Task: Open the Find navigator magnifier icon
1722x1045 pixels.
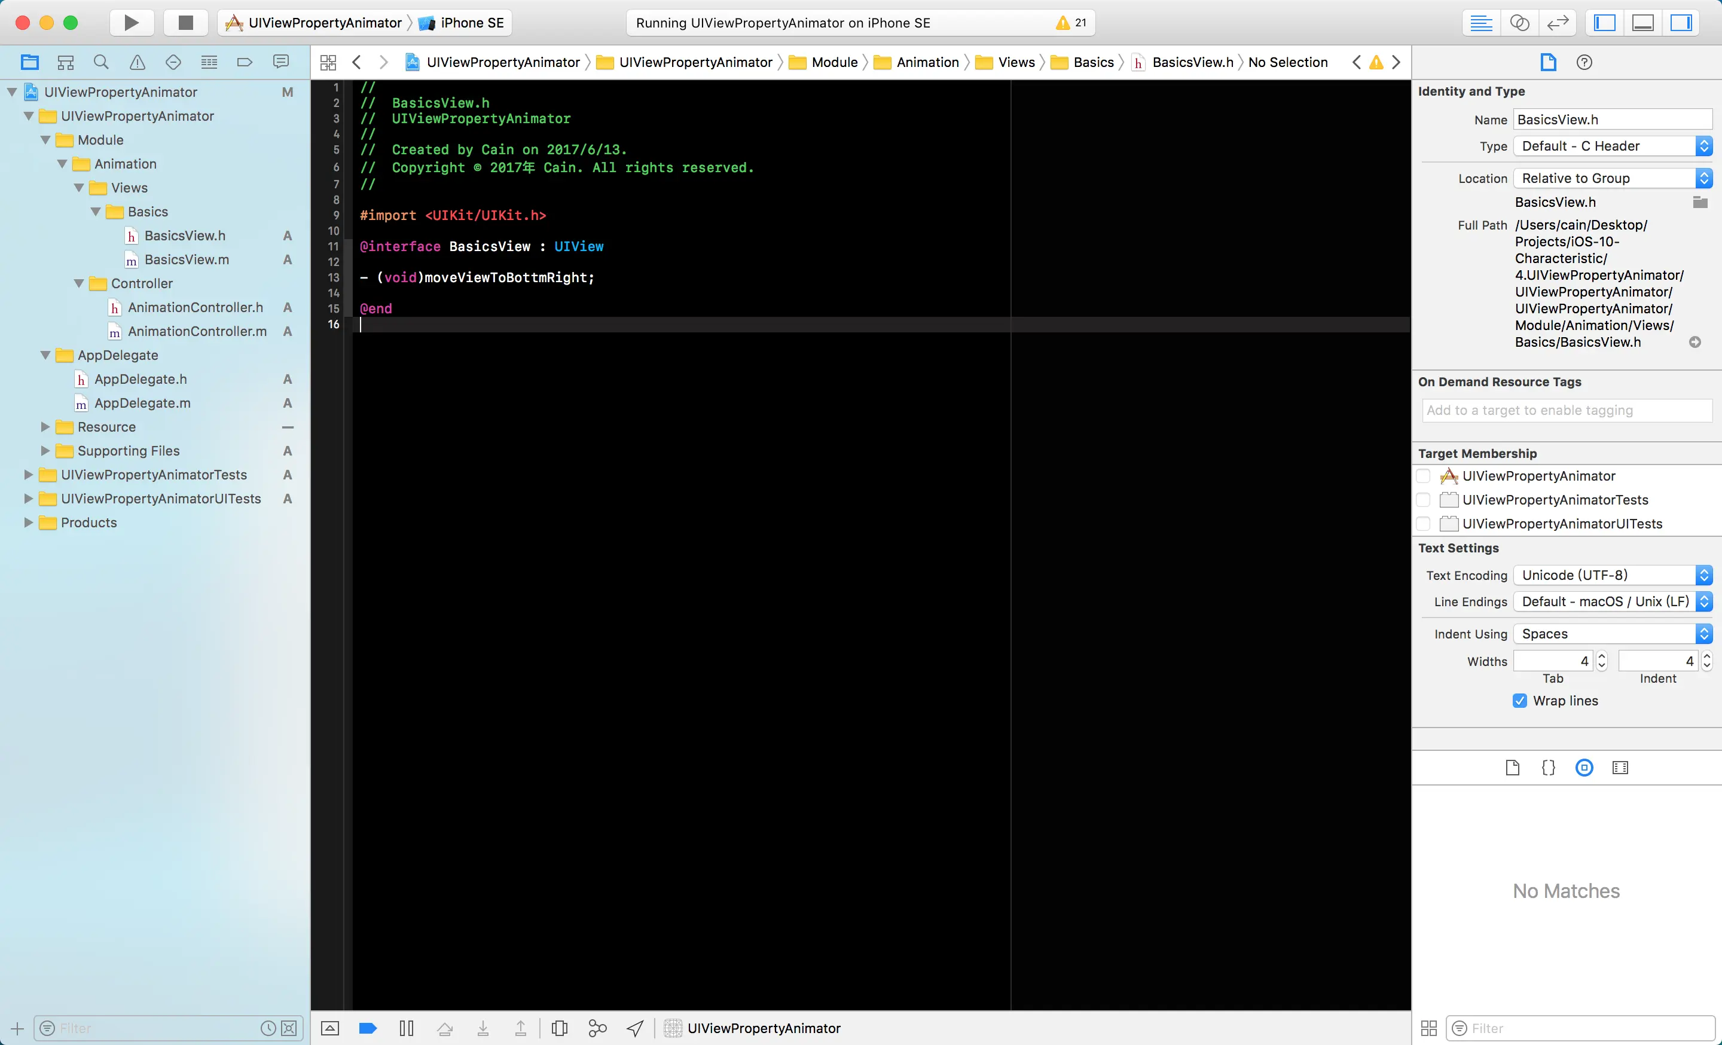Action: (x=101, y=62)
